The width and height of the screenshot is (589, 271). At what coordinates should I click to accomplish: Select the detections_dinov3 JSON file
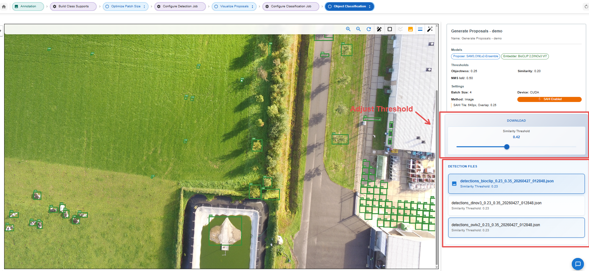click(516, 206)
